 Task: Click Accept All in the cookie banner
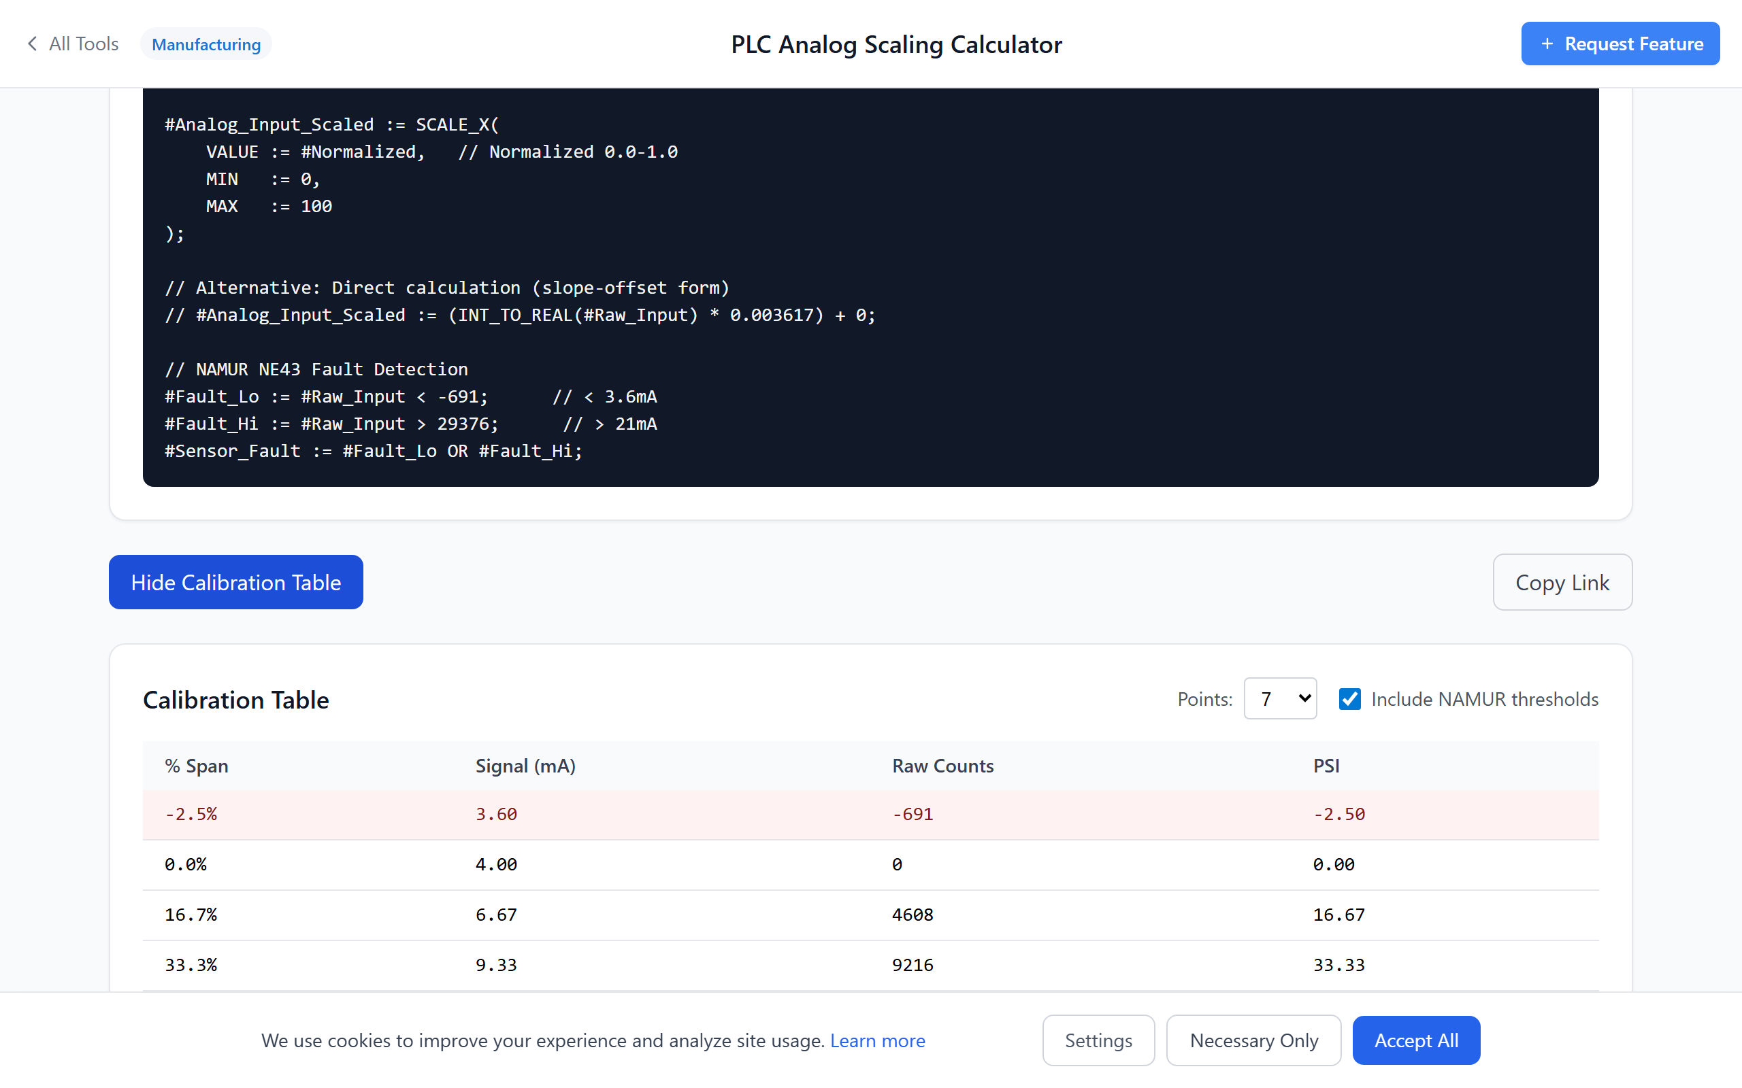point(1415,1040)
